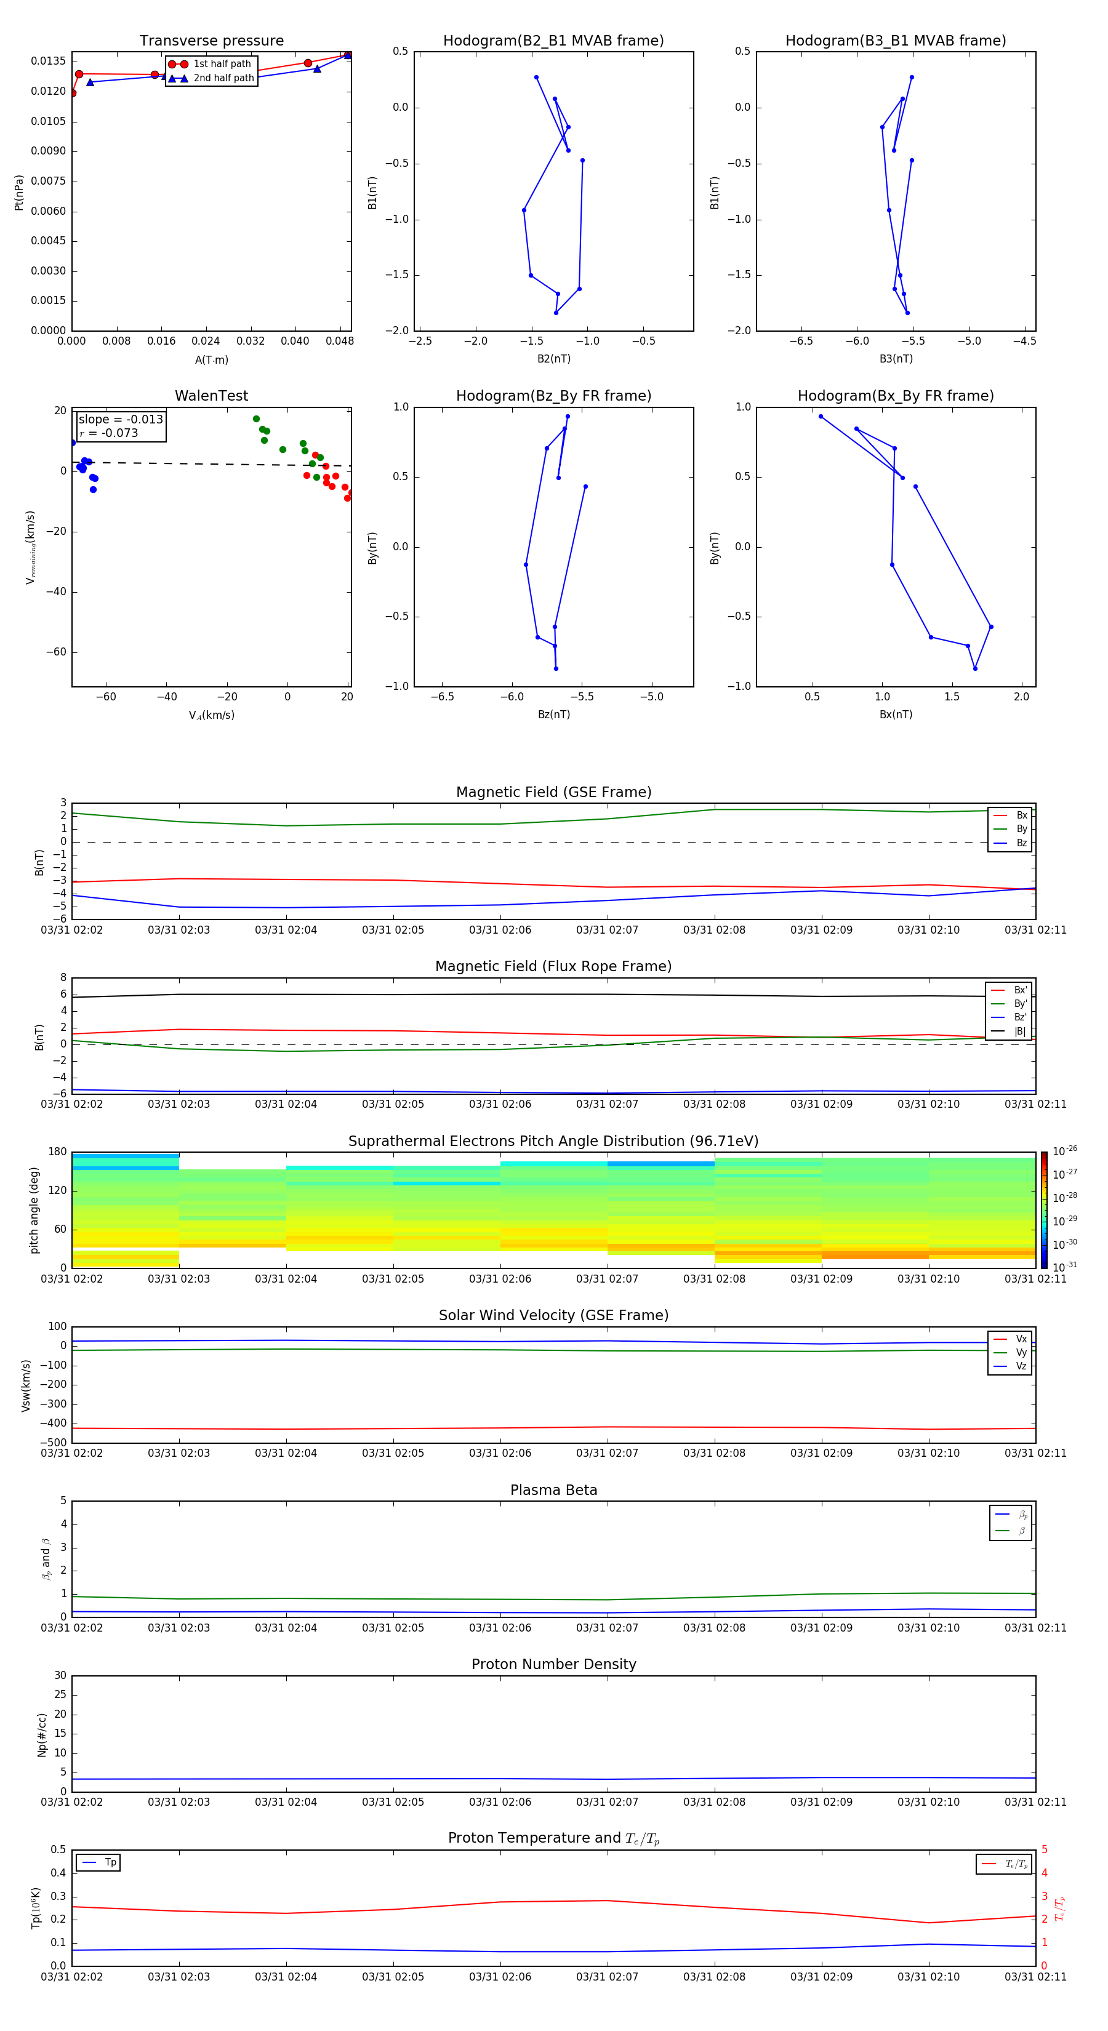The width and height of the screenshot is (1108, 2031).
Task: Click Bz' in the Flux Rope legend
Action: tap(1010, 1017)
